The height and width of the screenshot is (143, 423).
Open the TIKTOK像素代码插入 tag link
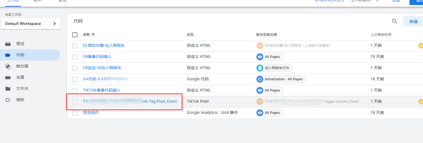(x=102, y=90)
